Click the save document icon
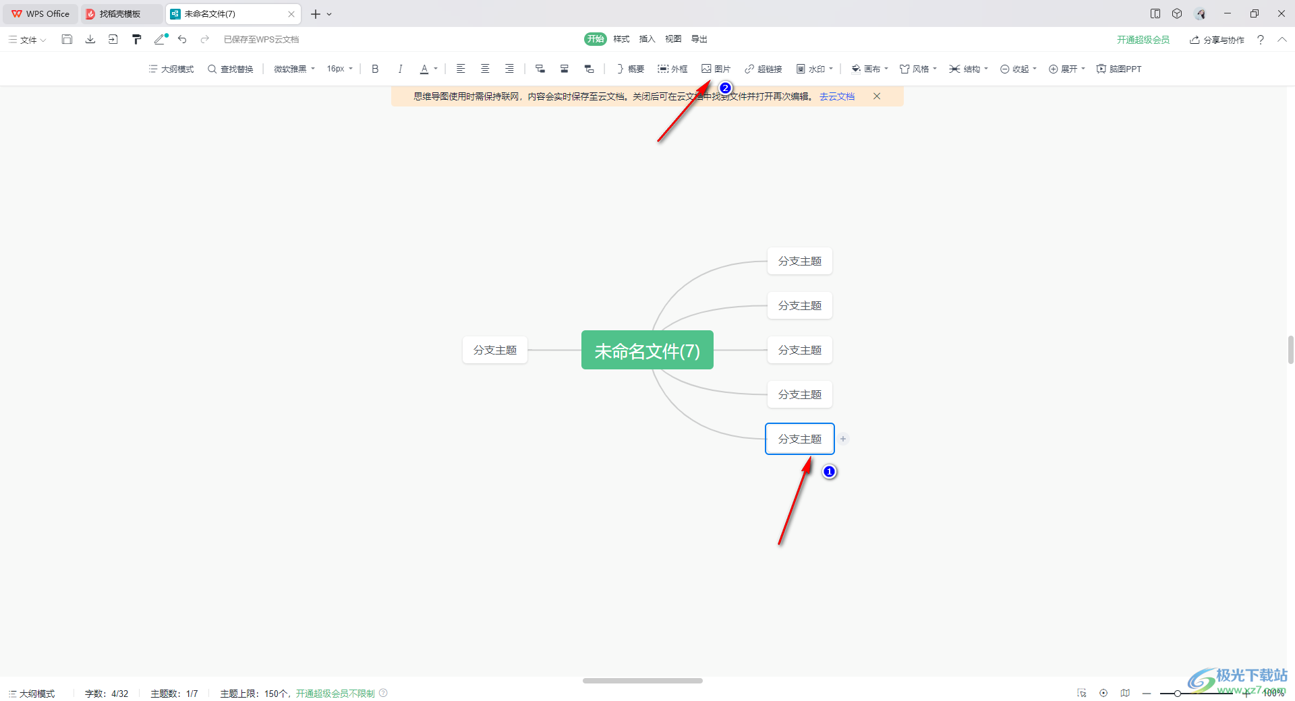 click(x=67, y=39)
